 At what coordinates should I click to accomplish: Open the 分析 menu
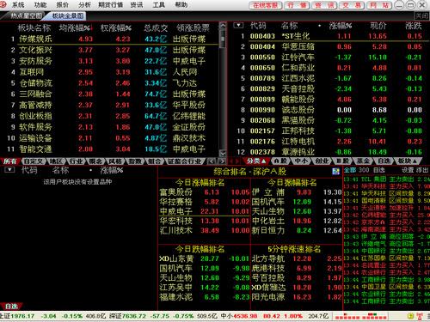pos(85,5)
